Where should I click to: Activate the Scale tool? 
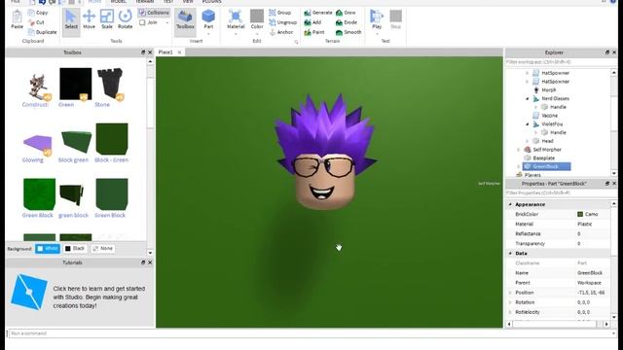pyautogui.click(x=107, y=19)
